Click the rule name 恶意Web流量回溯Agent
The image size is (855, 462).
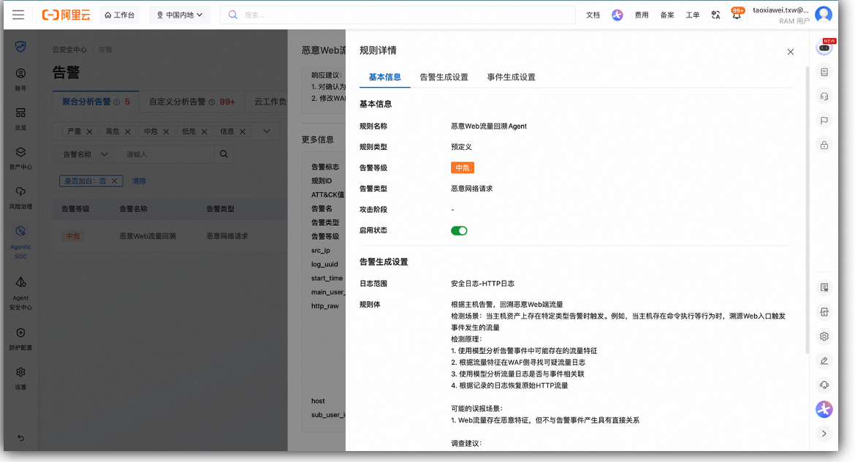pos(489,126)
